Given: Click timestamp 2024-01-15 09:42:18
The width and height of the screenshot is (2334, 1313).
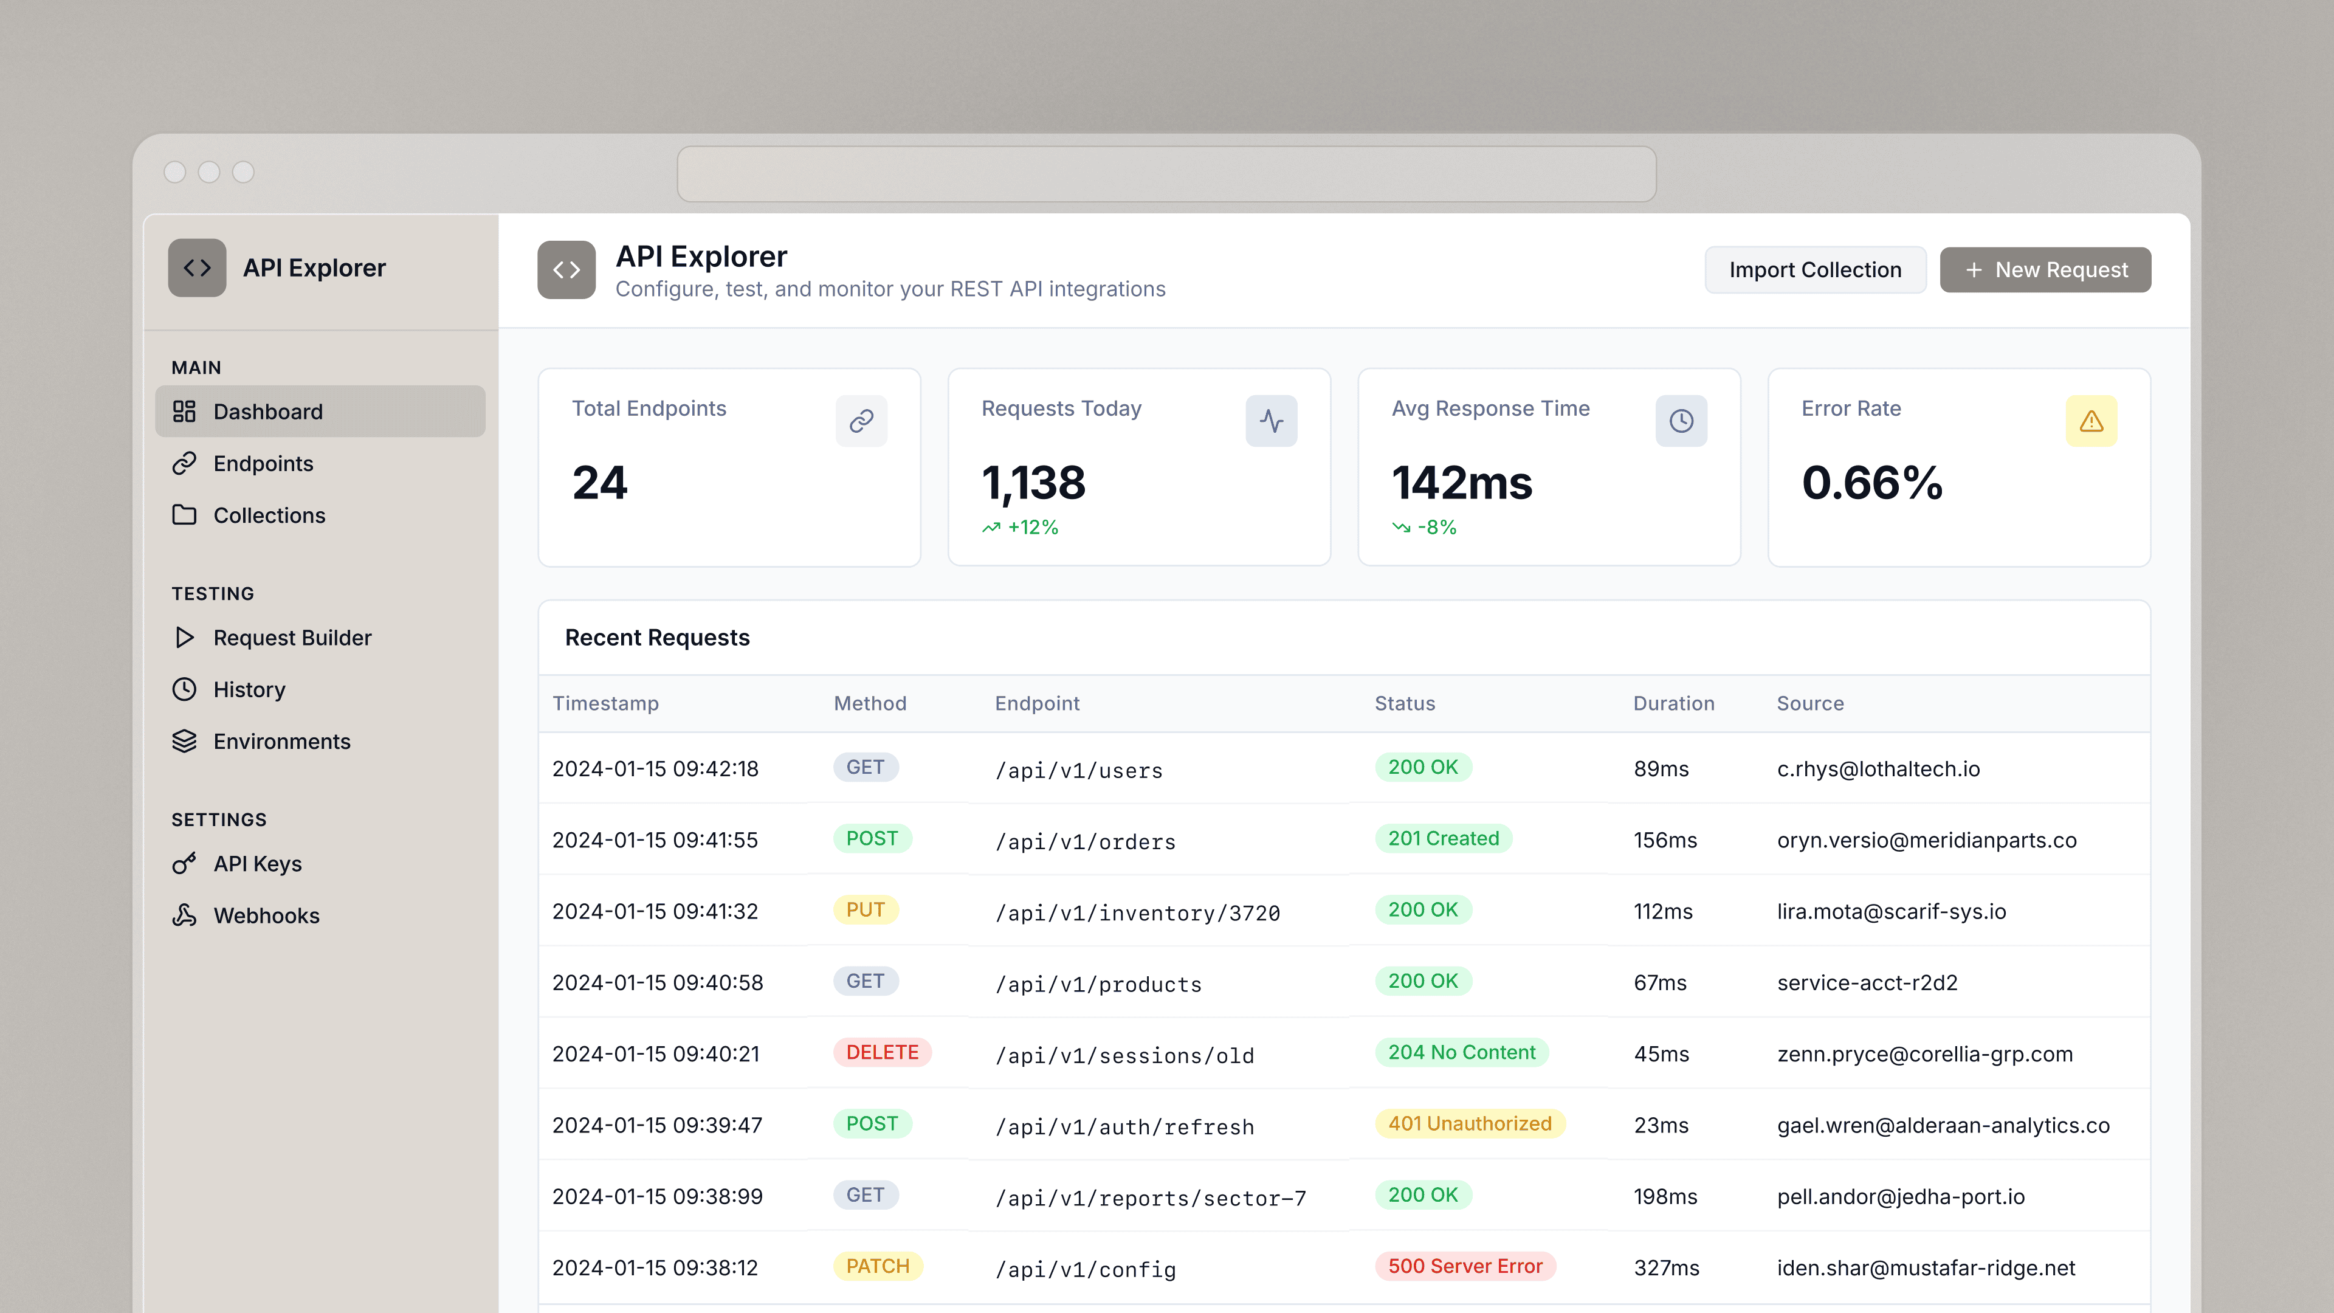Looking at the screenshot, I should 655,768.
